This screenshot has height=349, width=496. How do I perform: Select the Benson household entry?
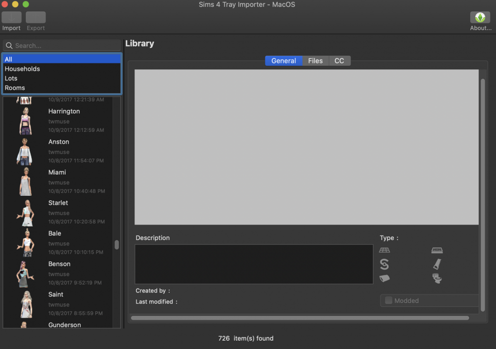point(58,274)
